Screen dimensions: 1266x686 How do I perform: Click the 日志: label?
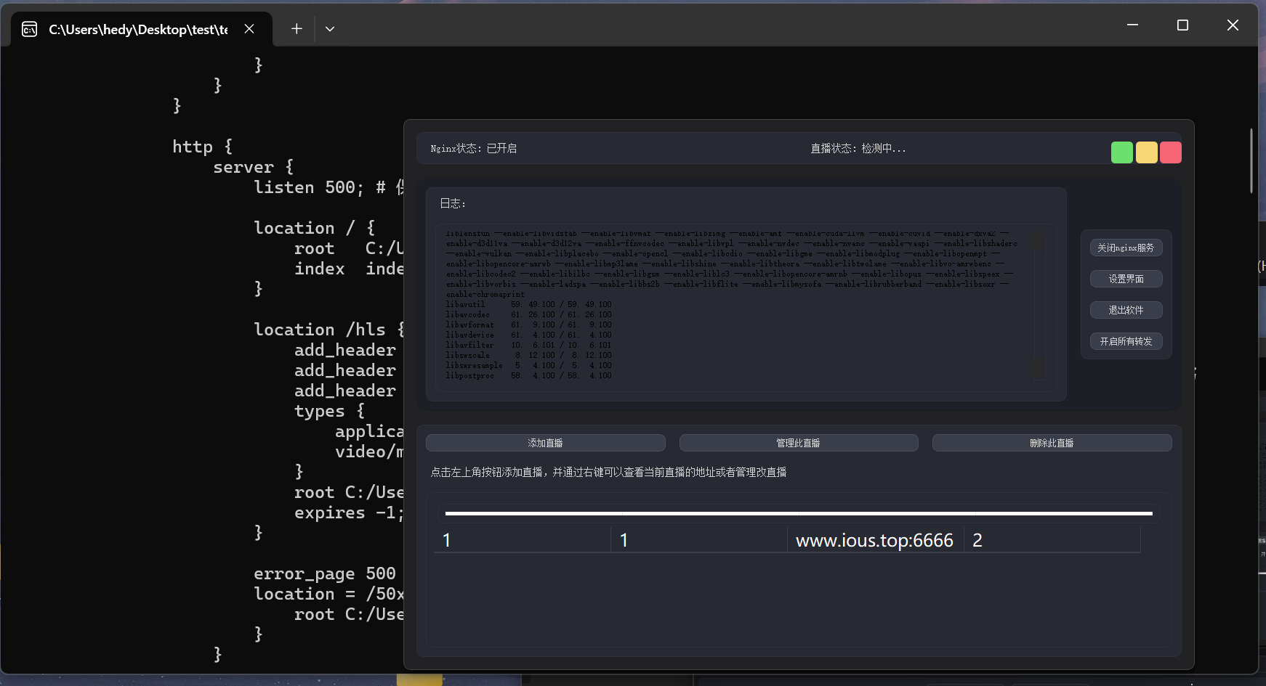453,204
